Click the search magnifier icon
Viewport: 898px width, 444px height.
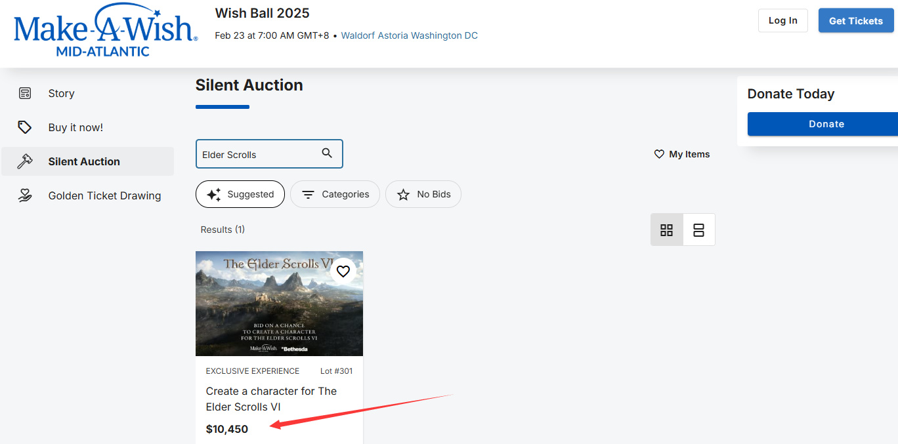pyautogui.click(x=327, y=153)
